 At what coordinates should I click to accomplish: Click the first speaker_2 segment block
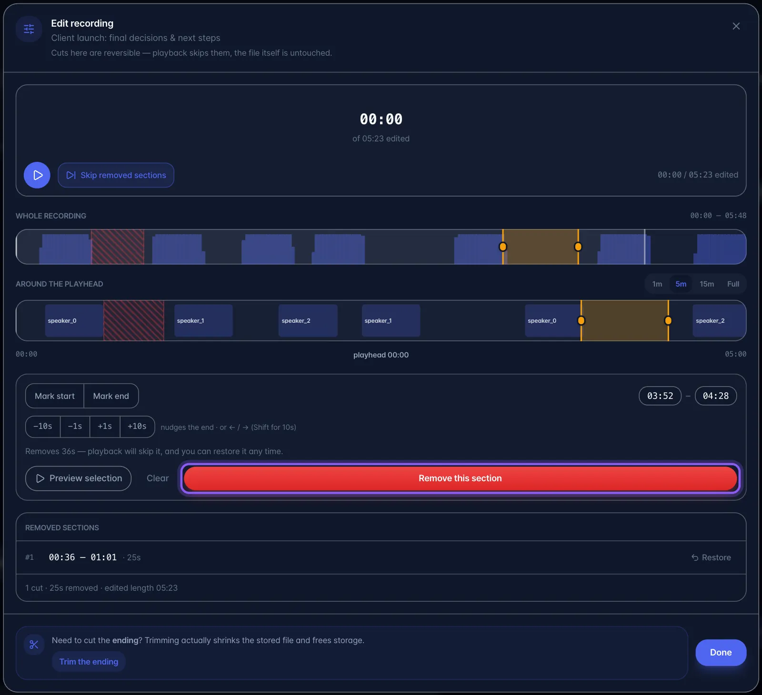click(308, 320)
